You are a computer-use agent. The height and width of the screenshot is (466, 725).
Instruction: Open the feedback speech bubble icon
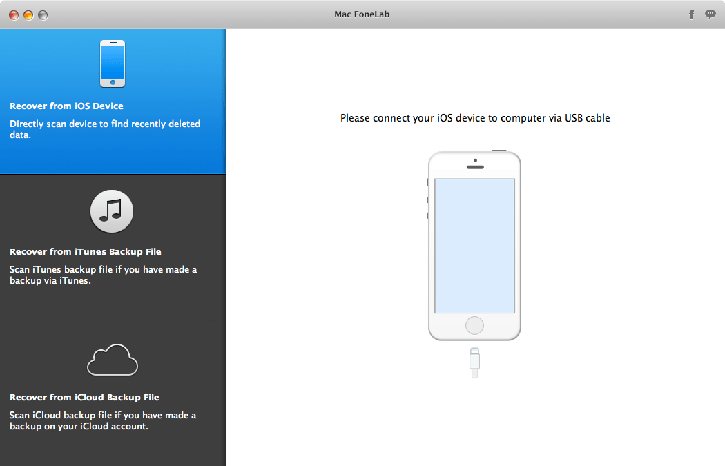click(710, 14)
